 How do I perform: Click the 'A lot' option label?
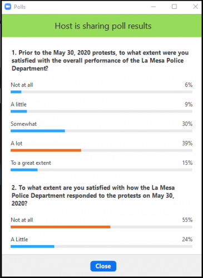16,143
